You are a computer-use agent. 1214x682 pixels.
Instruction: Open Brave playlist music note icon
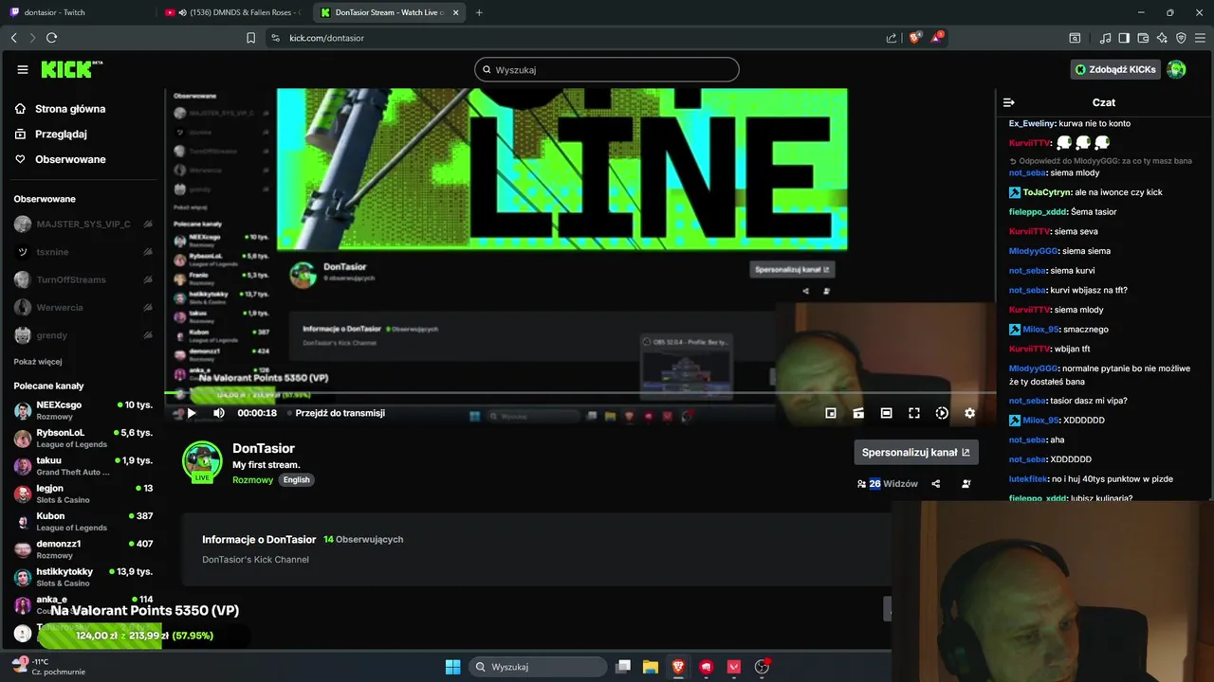pos(1105,38)
